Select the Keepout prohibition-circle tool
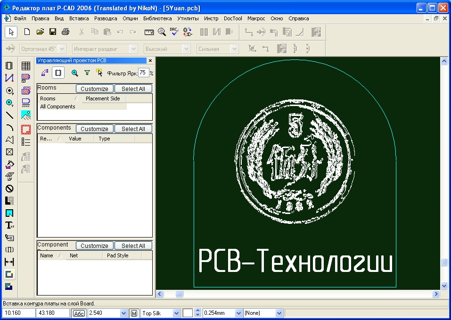Image resolution: width=451 pixels, height=320 pixels. 9,189
